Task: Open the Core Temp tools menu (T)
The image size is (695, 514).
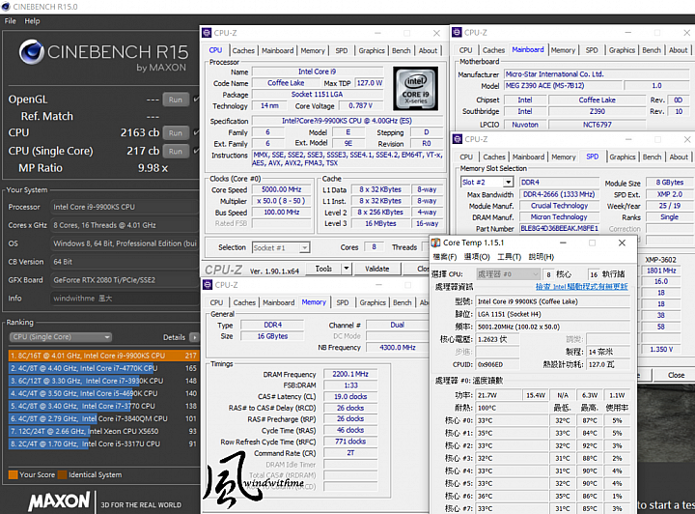Action: coord(509,257)
